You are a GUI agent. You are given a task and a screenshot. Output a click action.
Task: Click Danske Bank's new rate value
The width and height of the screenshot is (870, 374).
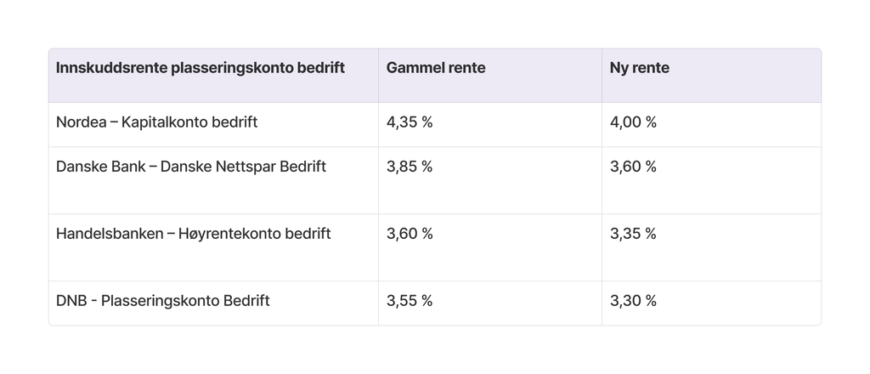click(633, 167)
